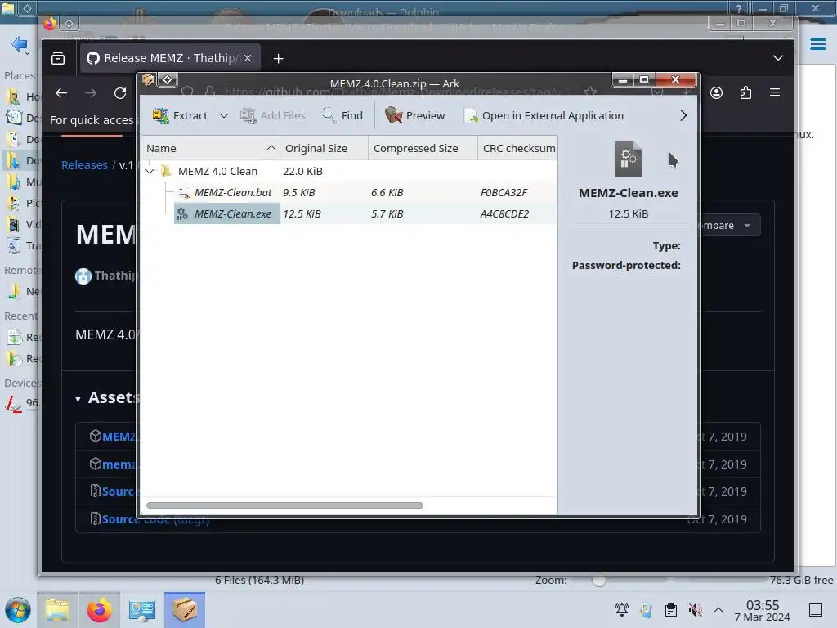The height and width of the screenshot is (628, 837).
Task: Click the MEMZ-Clean.exe gear icon in list
Action: tap(182, 213)
